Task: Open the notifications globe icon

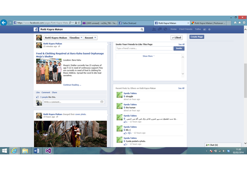Action: (165, 29)
